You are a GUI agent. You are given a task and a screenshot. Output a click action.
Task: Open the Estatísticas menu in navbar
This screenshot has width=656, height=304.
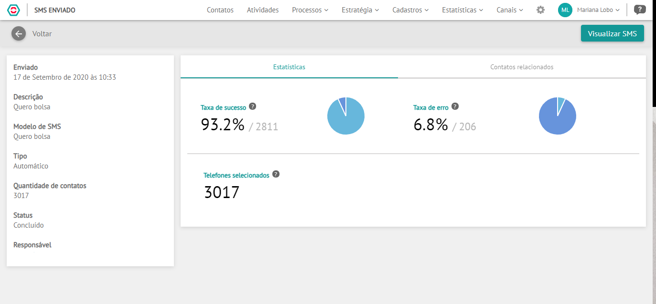pyautogui.click(x=462, y=10)
